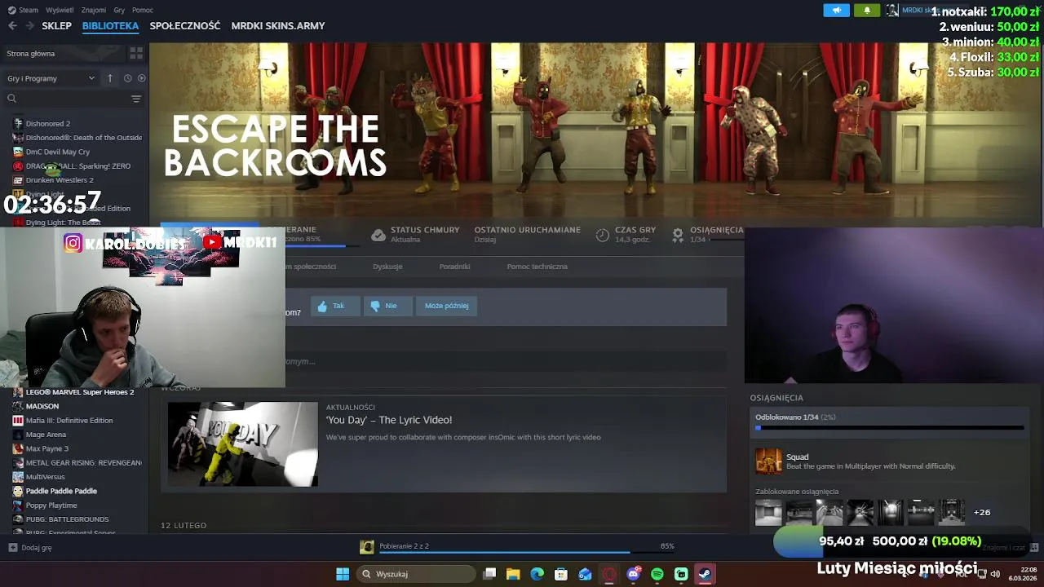Open the Znajomi menu

click(x=94, y=10)
